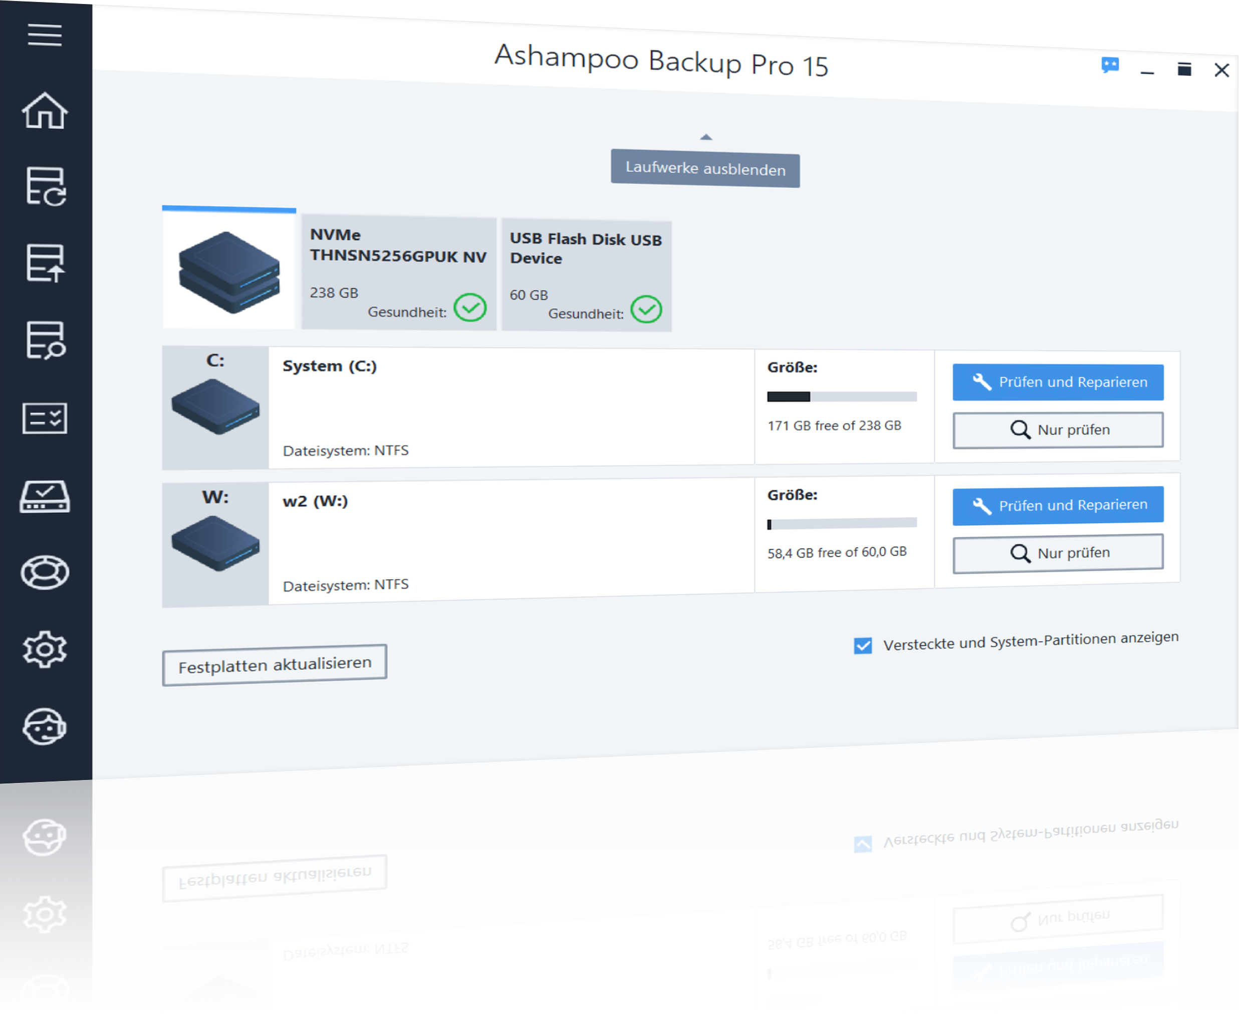Click 'Nur prüfen' for w2 (W:)
This screenshot has height=1018, width=1239.
pyautogui.click(x=1058, y=553)
